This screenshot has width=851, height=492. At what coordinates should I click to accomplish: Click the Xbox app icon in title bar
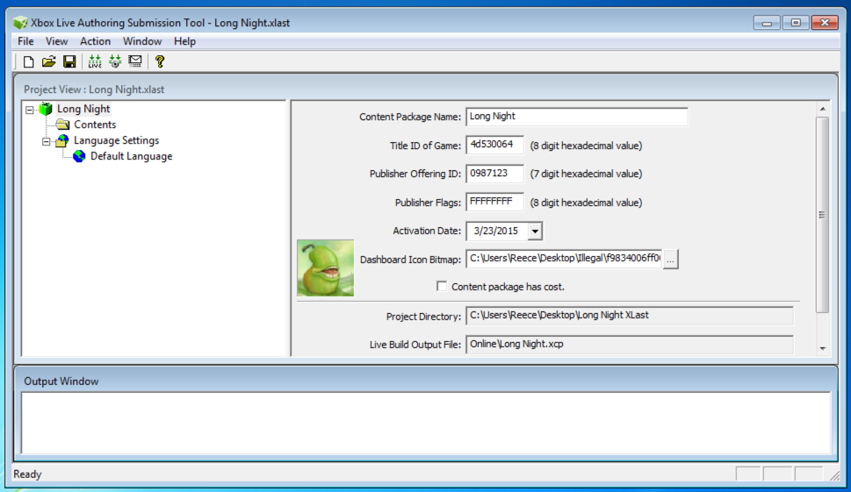click(20, 23)
